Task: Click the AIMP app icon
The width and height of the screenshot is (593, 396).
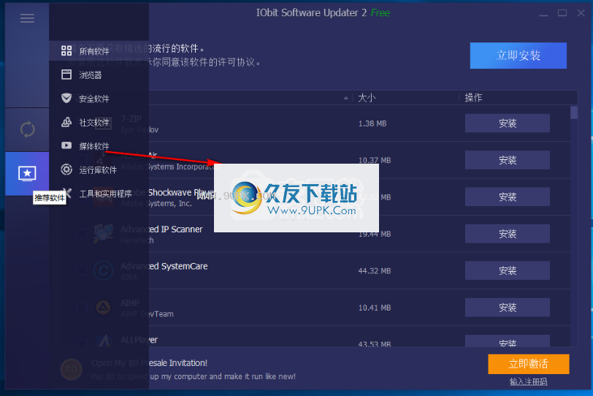Action: [103, 308]
